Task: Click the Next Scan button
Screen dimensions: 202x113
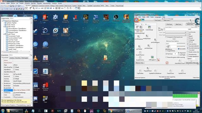Action: pyautogui.click(x=178, y=24)
